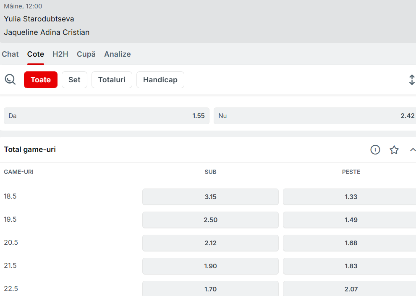Favorite the Total game-uri market star
This screenshot has width=416, height=296.
coord(394,150)
